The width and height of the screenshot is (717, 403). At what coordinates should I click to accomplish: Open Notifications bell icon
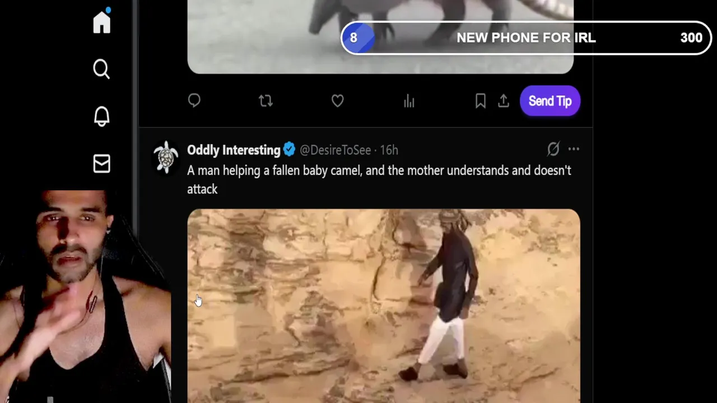101,116
